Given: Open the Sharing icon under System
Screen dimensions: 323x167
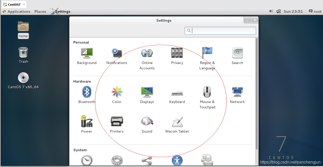Looking at the screenshot, I should coord(147,160).
